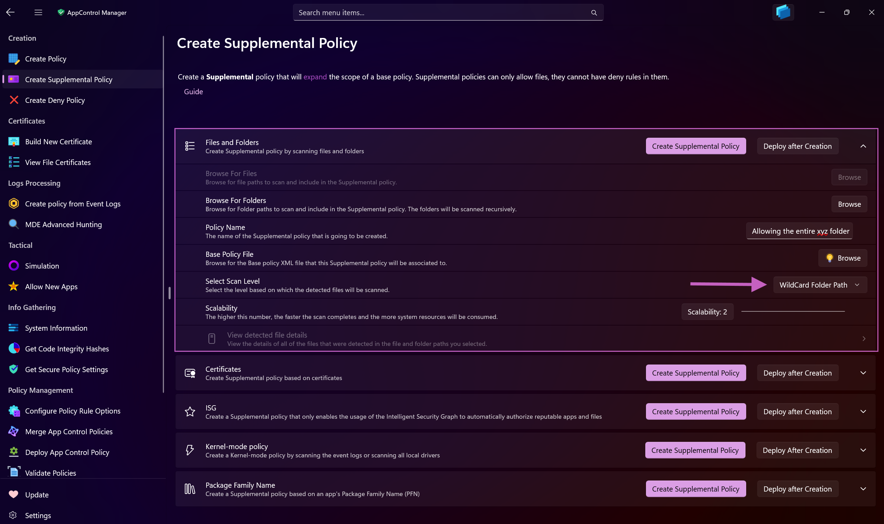Open the Guide link
This screenshot has width=884, height=524.
click(193, 92)
